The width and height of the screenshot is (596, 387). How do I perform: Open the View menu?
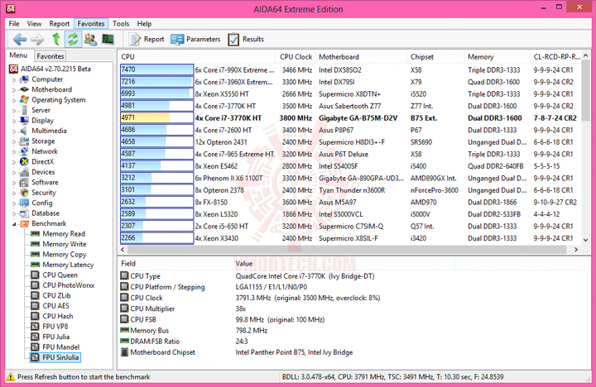34,23
